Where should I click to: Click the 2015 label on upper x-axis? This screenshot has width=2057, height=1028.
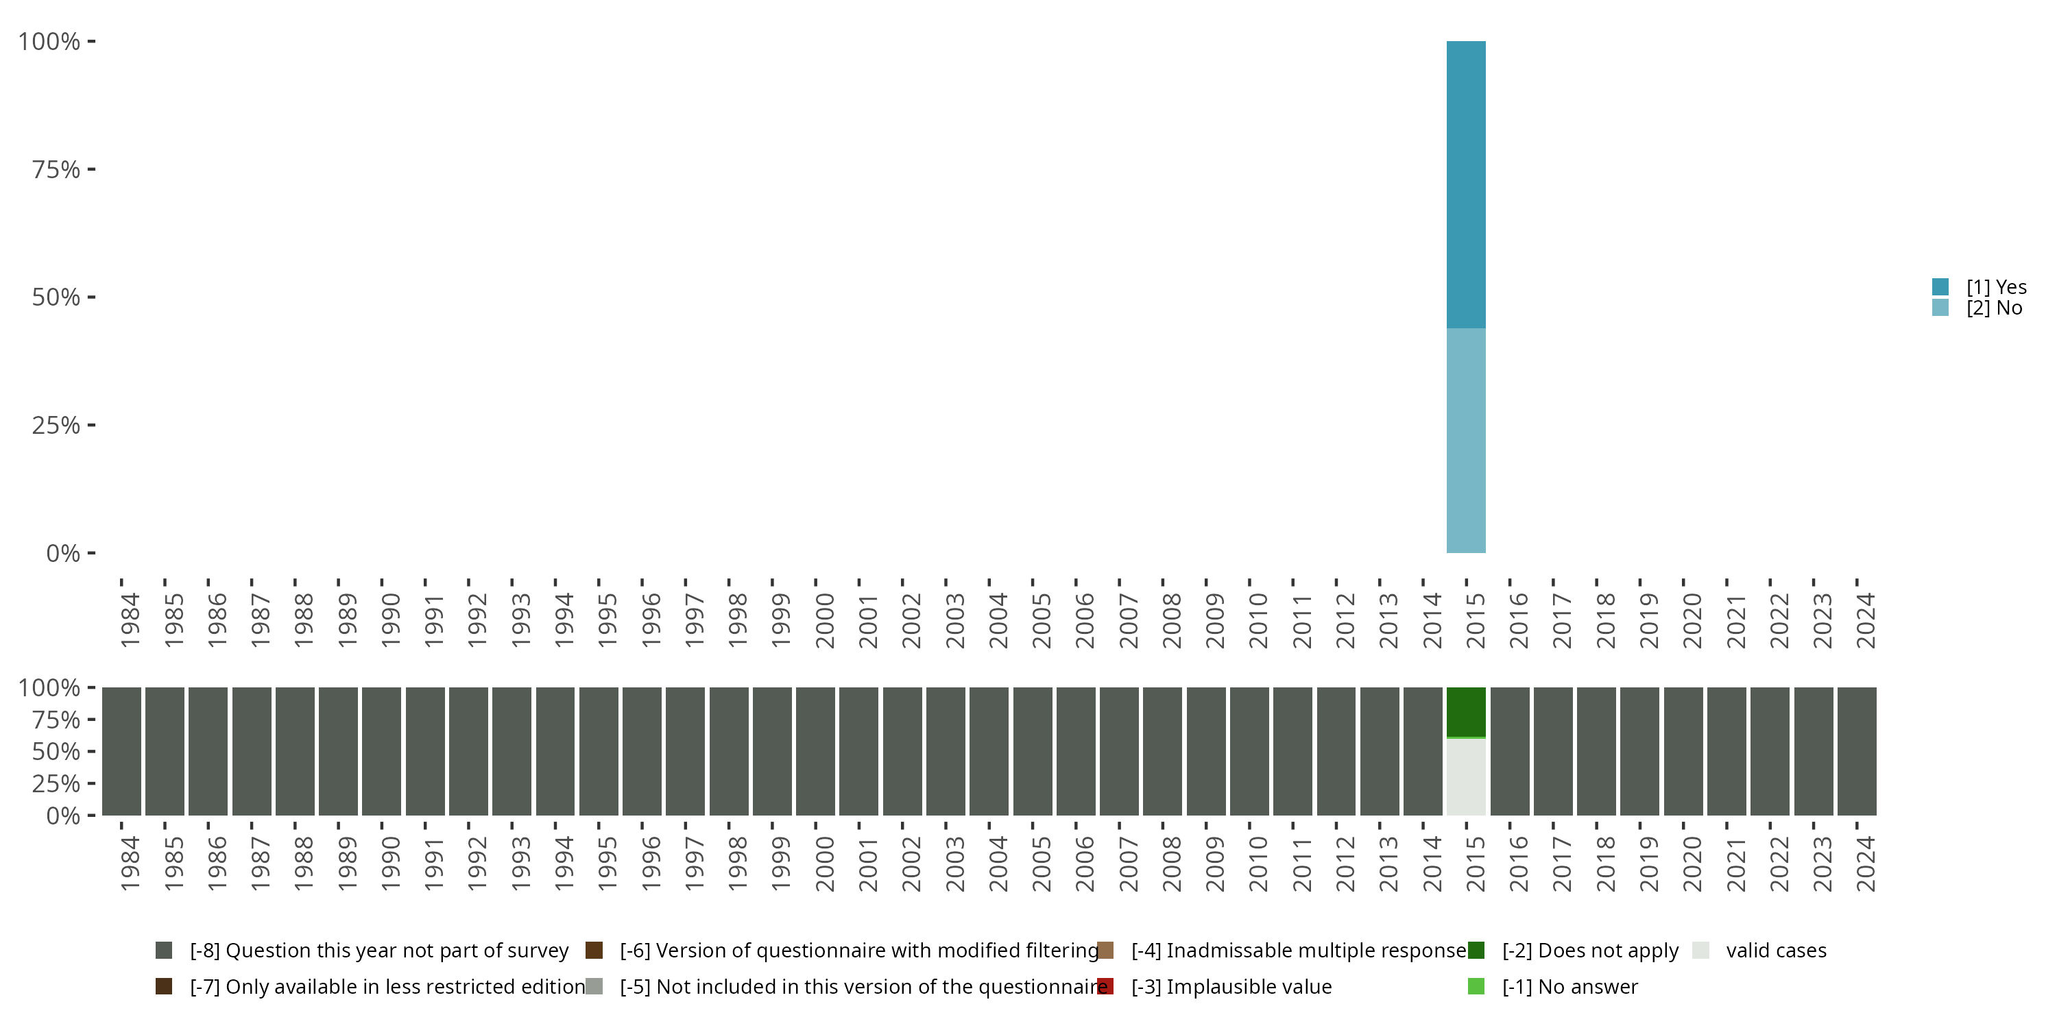coord(1475,620)
